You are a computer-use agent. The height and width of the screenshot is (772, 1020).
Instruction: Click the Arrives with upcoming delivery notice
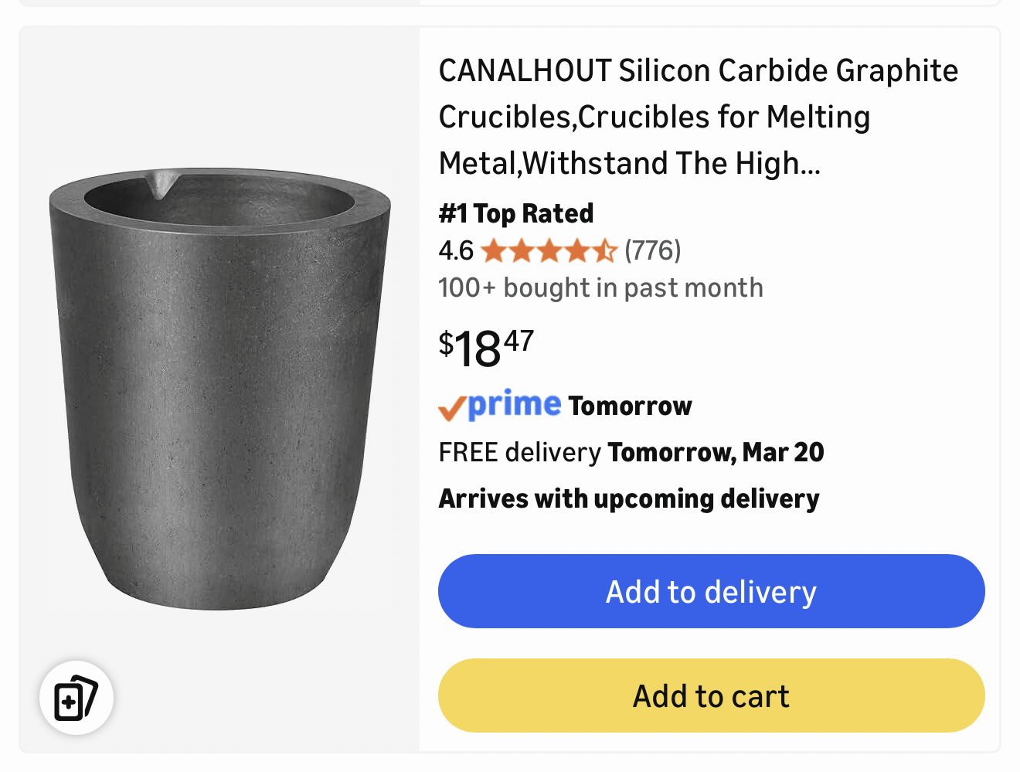629,498
